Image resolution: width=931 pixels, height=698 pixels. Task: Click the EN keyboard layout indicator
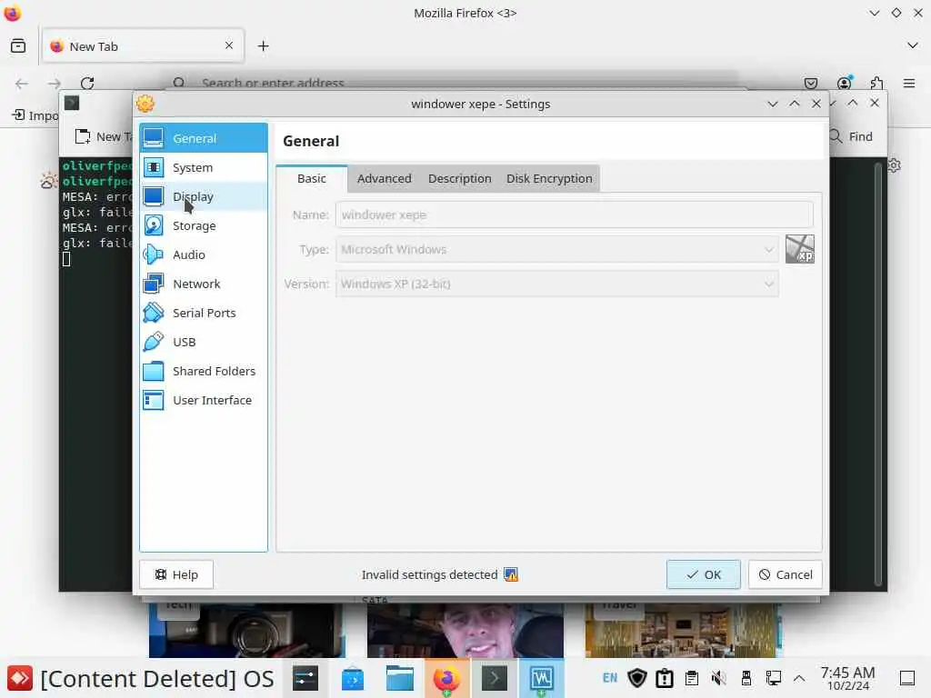(610, 678)
